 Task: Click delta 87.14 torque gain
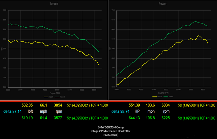[13, 112]
